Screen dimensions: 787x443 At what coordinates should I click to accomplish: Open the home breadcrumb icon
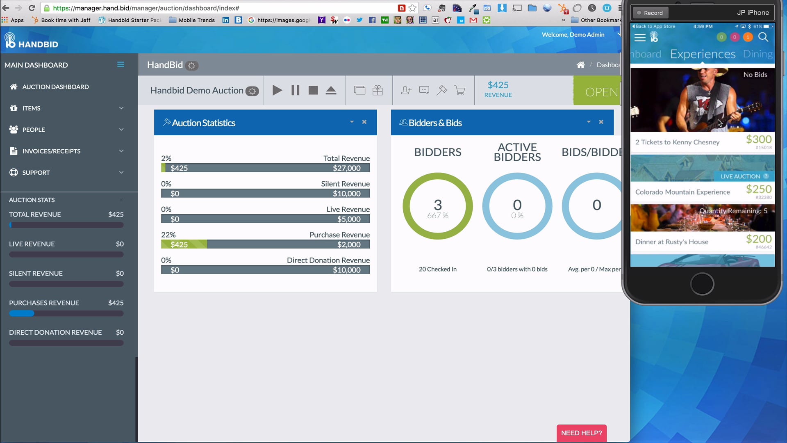tap(581, 65)
